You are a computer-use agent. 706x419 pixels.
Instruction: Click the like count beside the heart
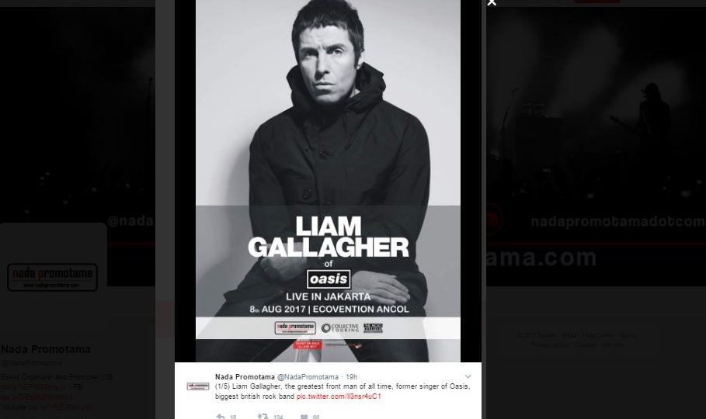[316, 417]
